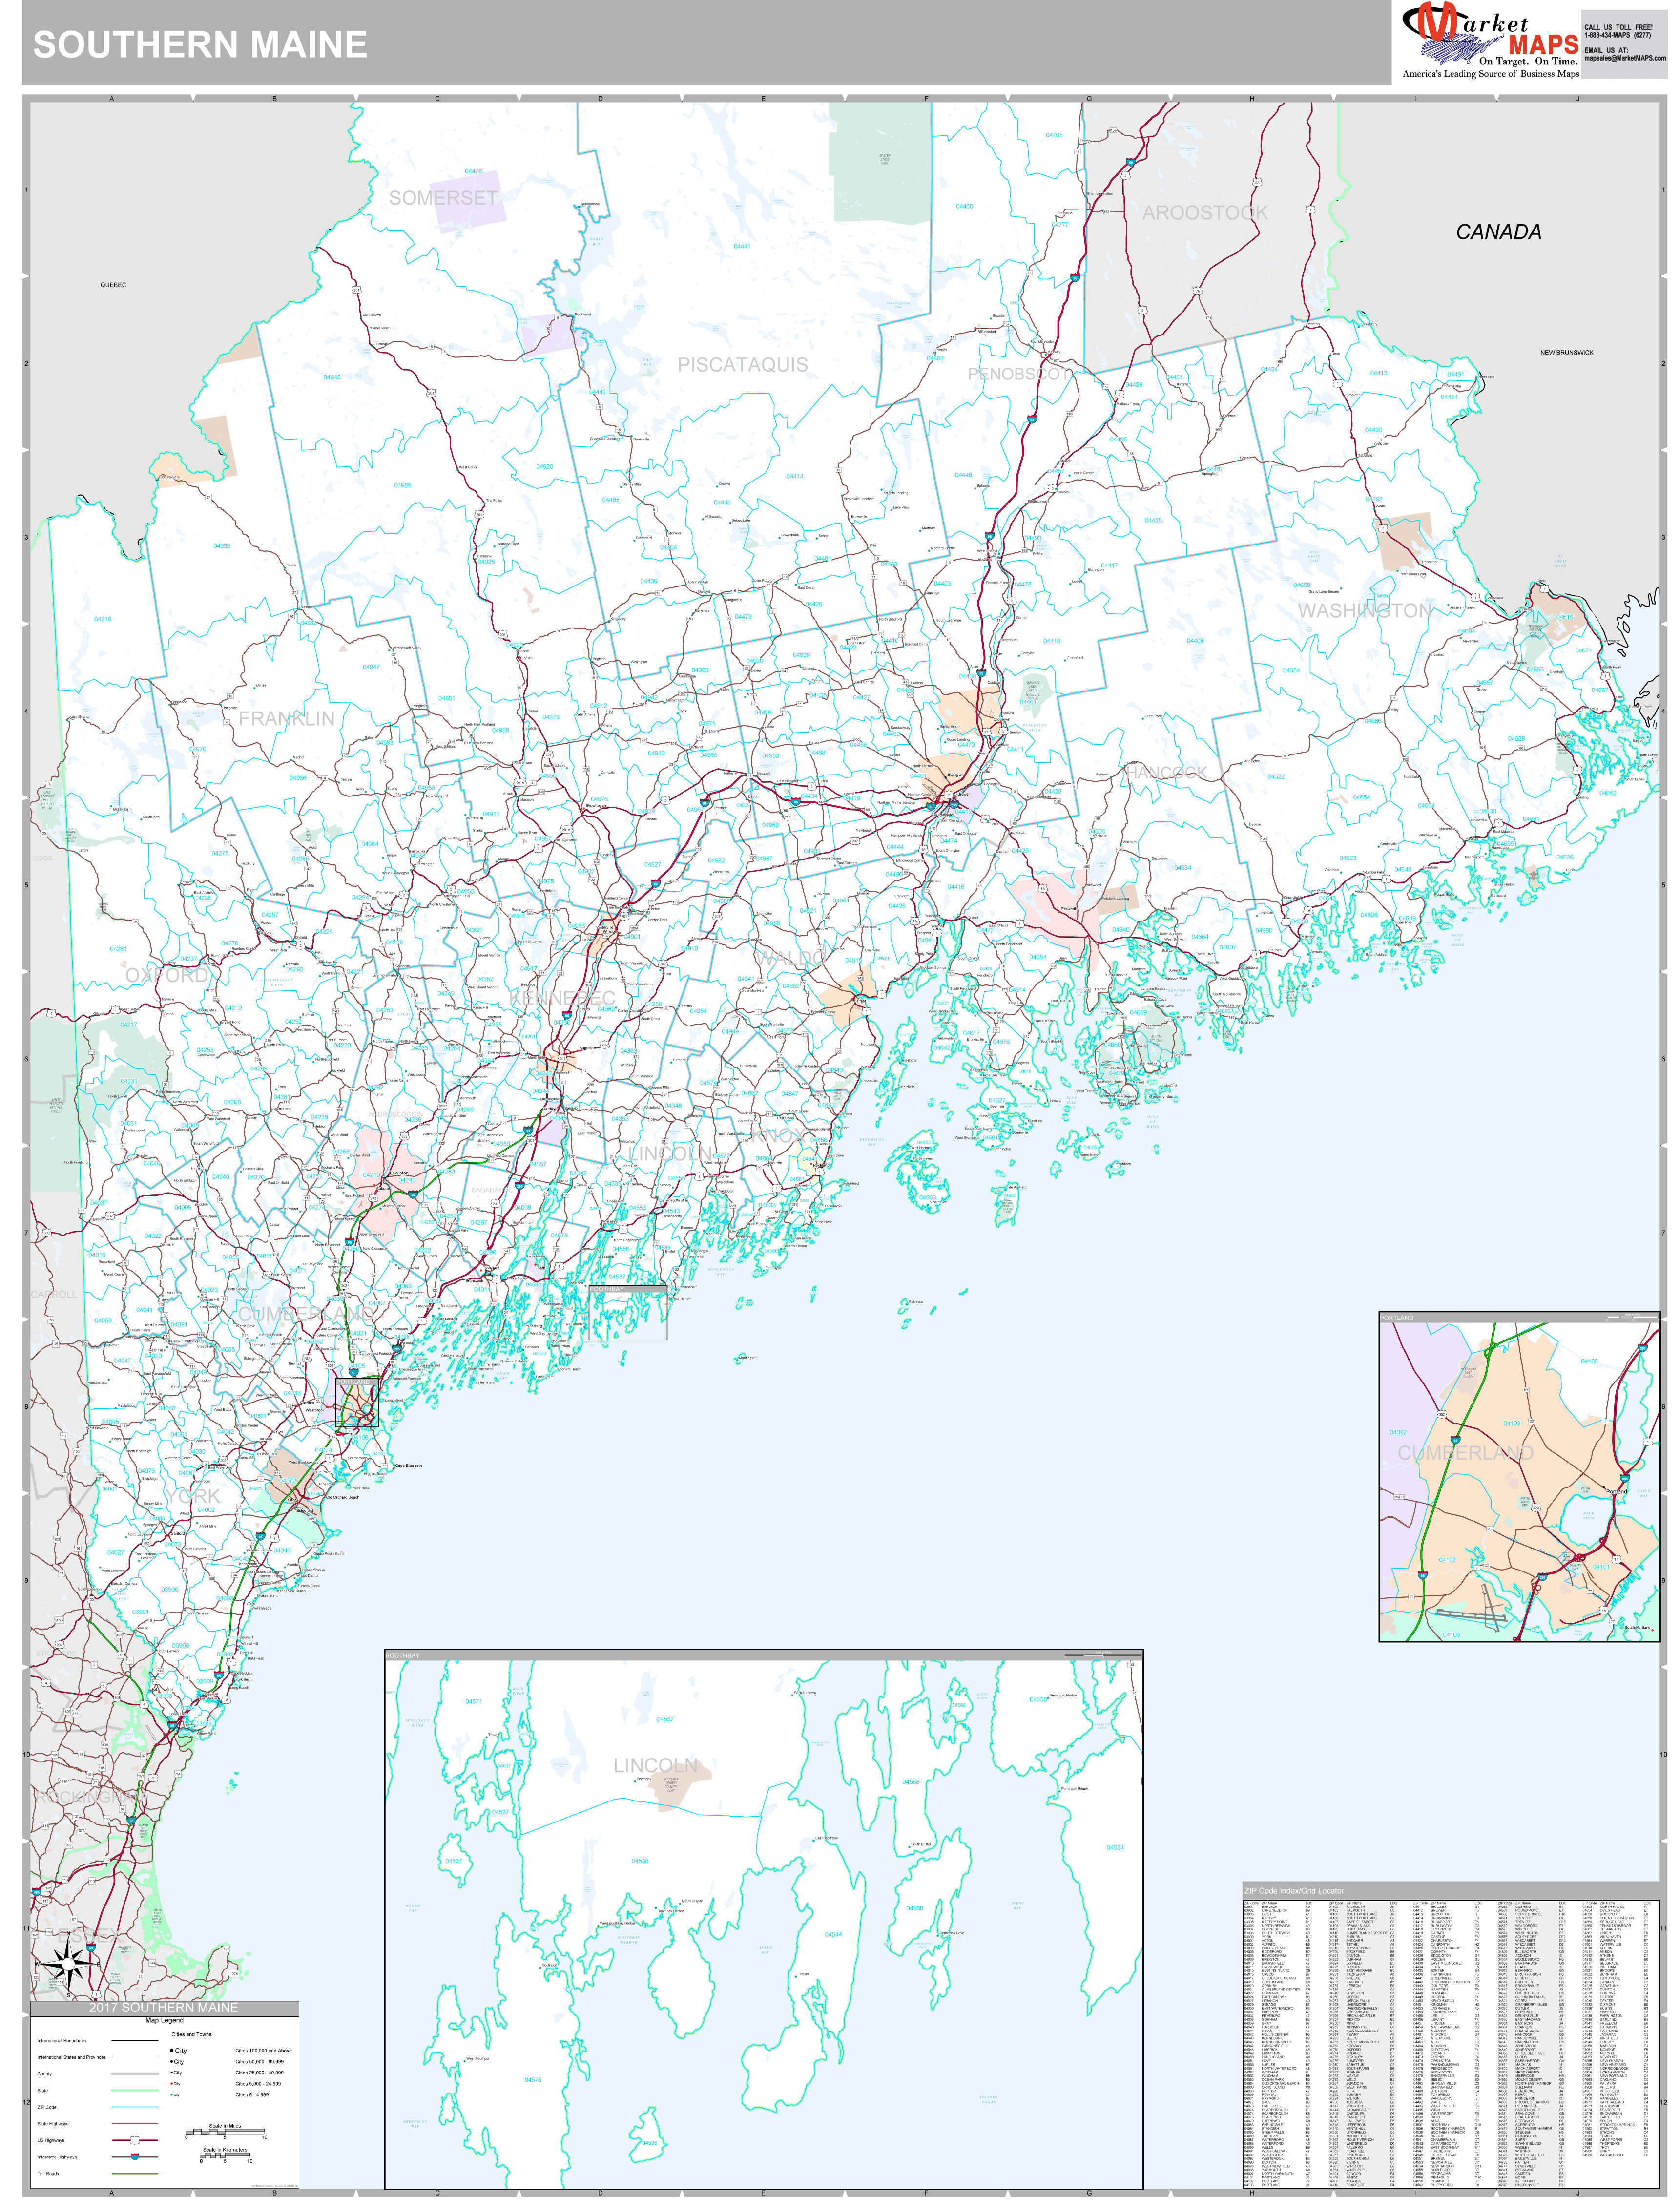The image size is (1680, 2199).
Task: Click ZIP code 04576 in the Boothbay inset
Action: click(x=533, y=2079)
